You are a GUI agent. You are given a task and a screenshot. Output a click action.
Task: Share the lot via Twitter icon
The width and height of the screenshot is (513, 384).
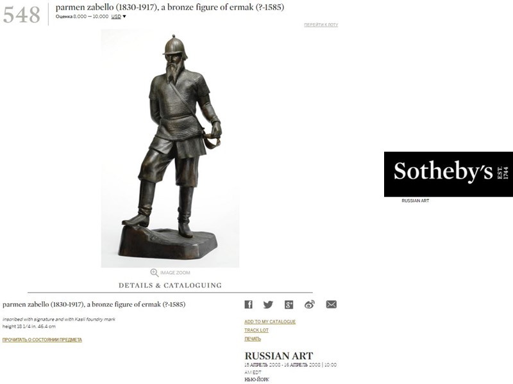(x=268, y=305)
